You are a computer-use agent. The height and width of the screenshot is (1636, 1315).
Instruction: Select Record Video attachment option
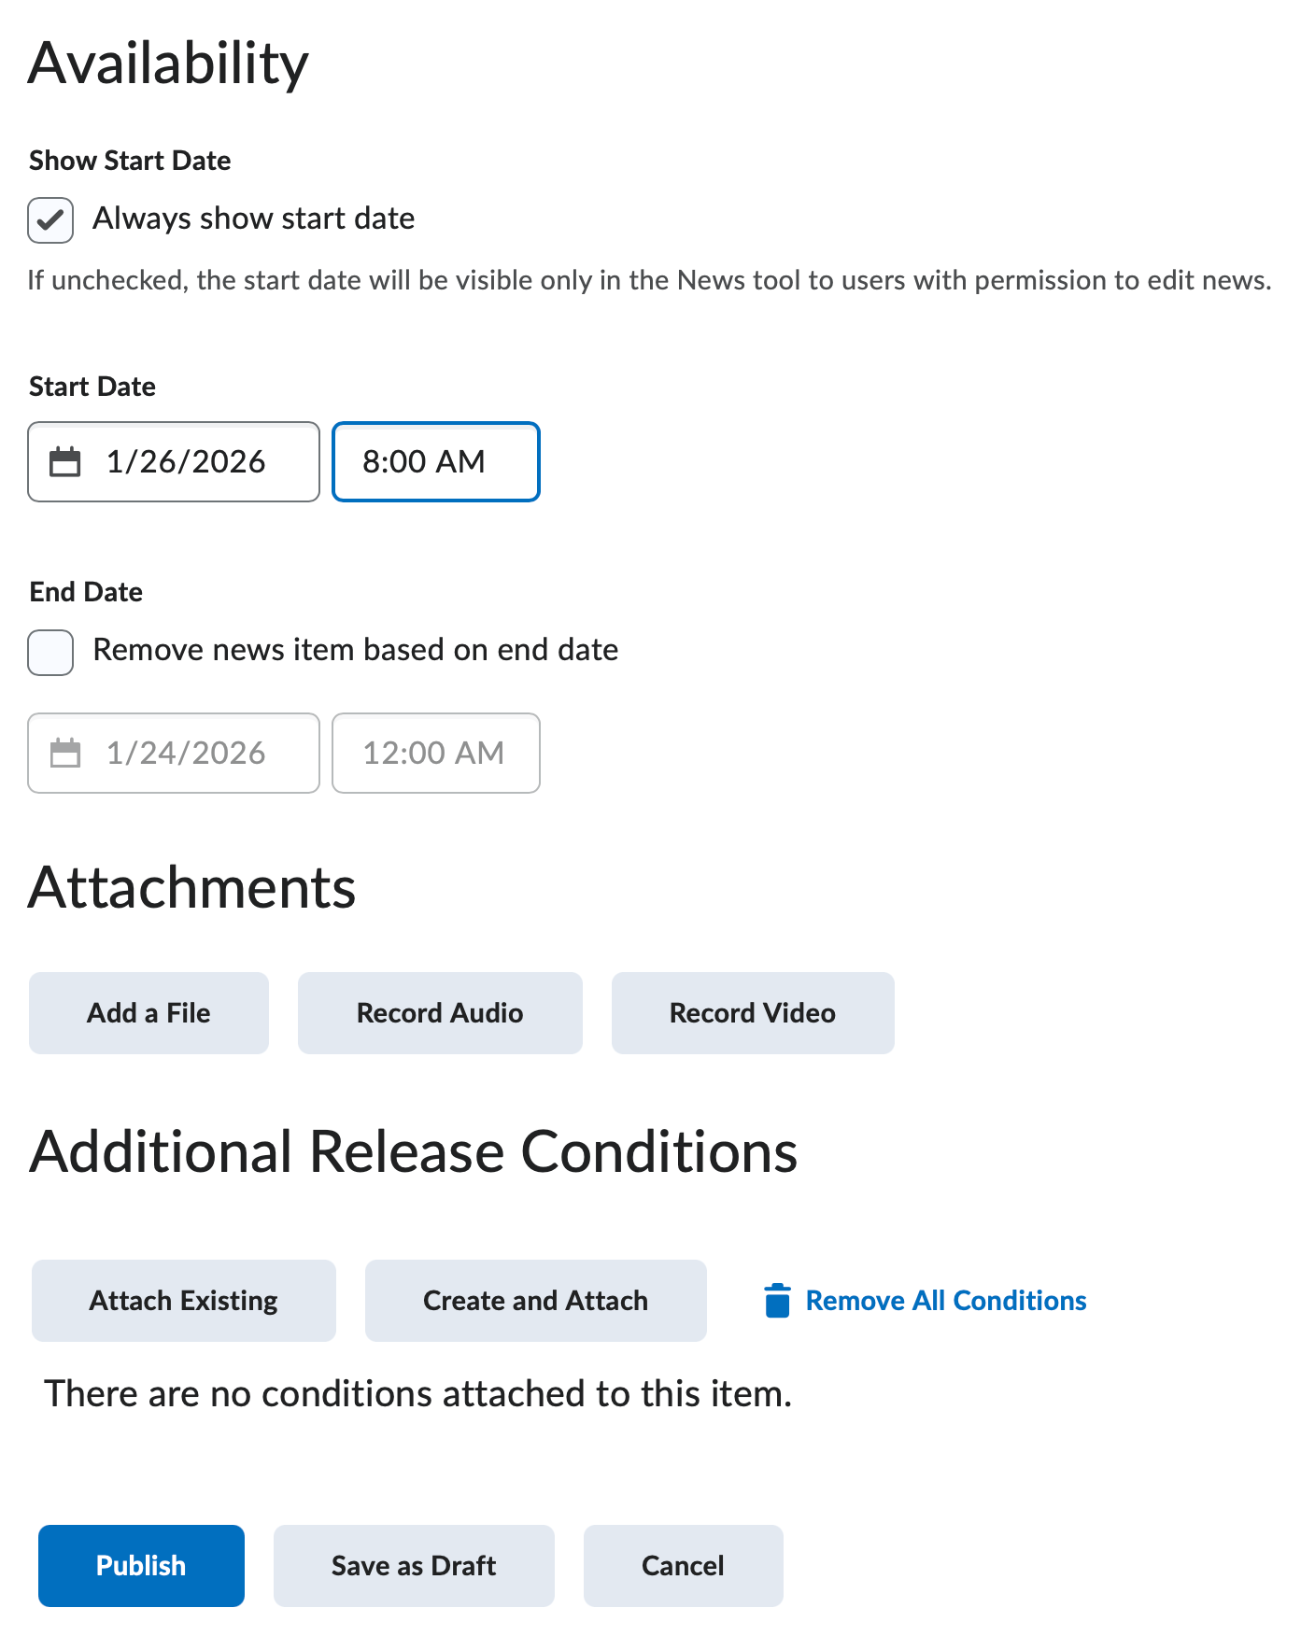(x=753, y=1012)
